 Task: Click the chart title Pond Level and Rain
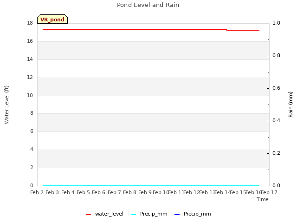148,5
